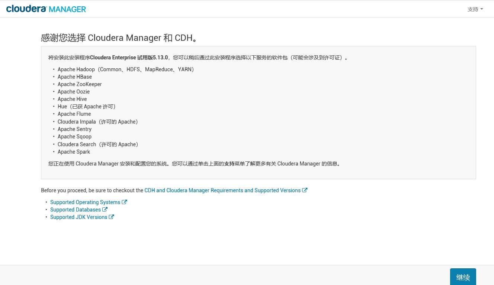Select the Apache Hadoop list entry

pyautogui.click(x=126, y=69)
